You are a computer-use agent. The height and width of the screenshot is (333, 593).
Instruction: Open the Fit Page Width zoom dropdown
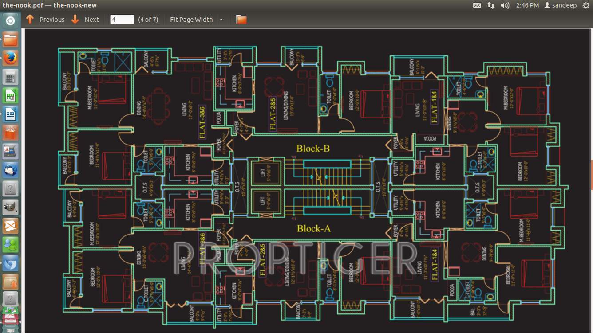tap(196, 20)
